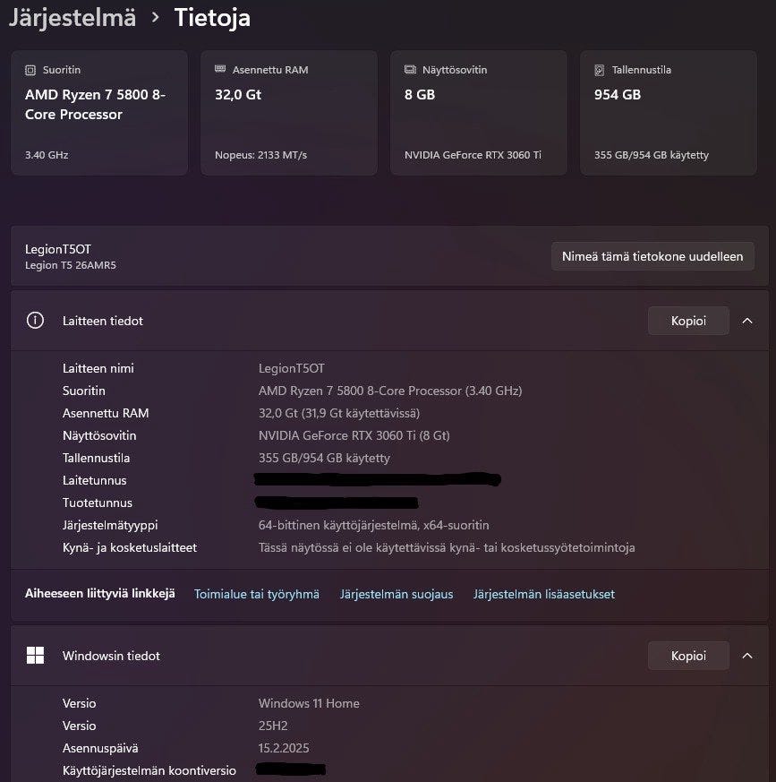Click the Asennettu RAM memory icon
This screenshot has height=782, width=776.
220,69
